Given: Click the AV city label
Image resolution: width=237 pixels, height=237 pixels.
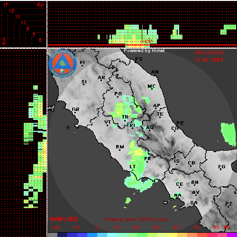Looking at the screenshot, I should click(x=196, y=192).
